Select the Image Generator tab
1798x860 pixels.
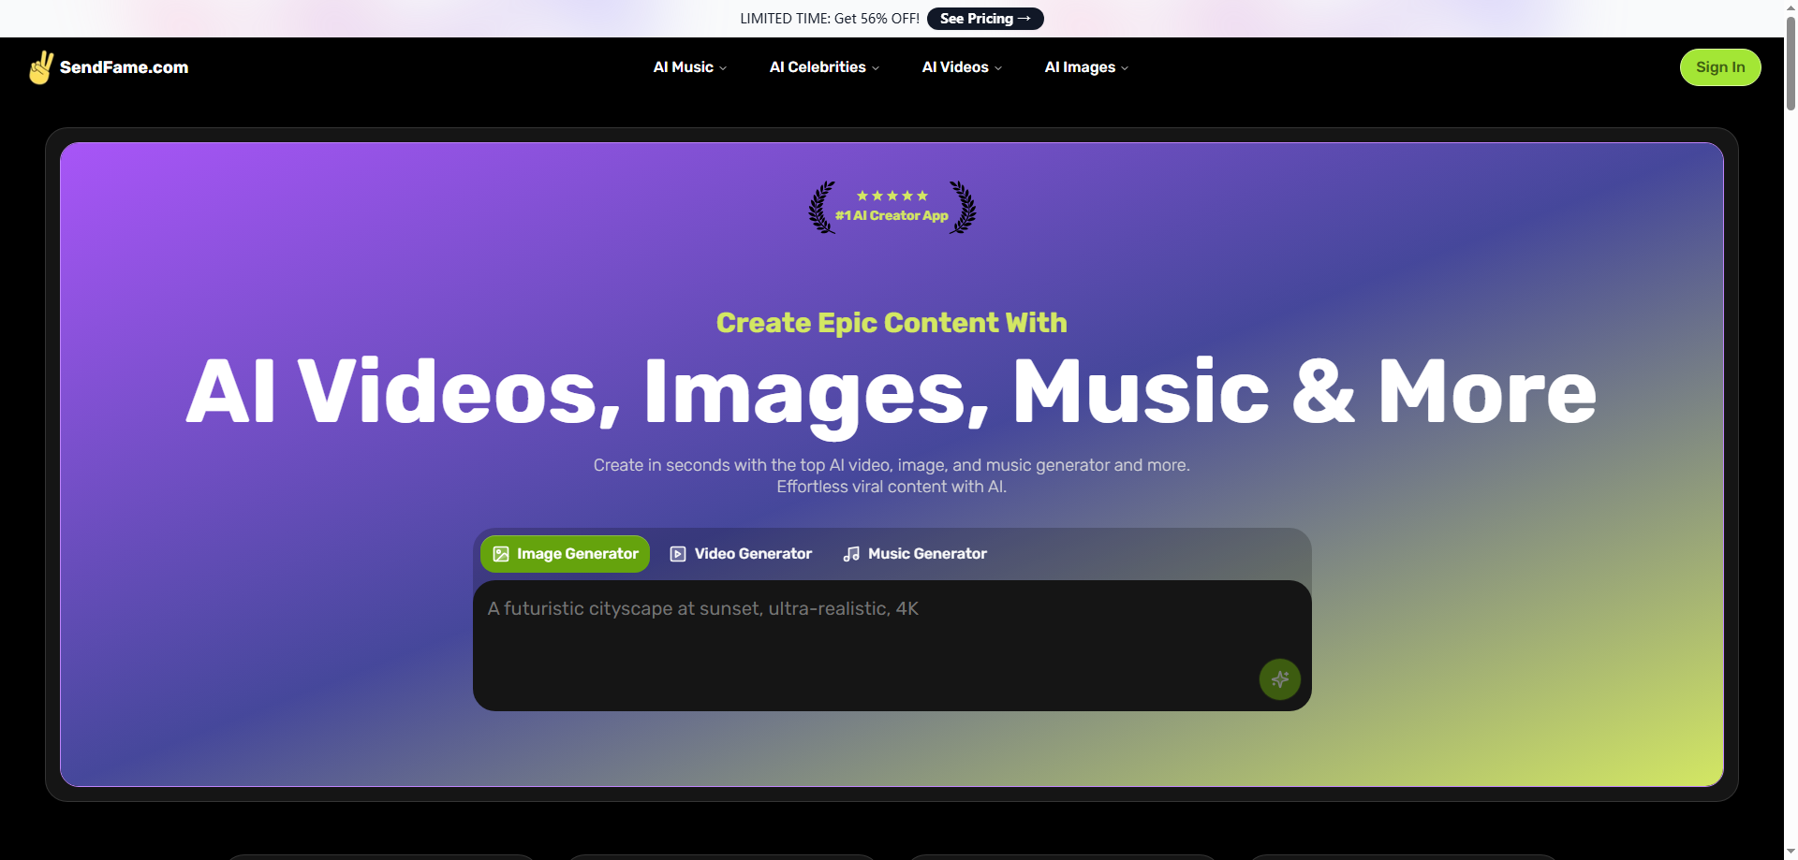566,554
